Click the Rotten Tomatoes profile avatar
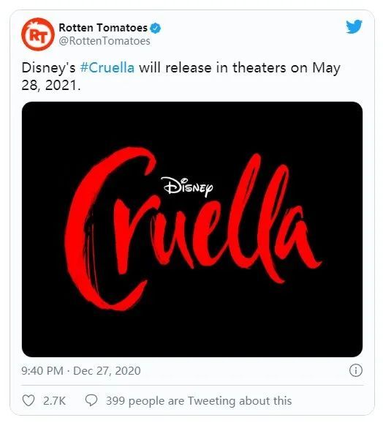 click(38, 34)
